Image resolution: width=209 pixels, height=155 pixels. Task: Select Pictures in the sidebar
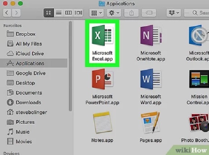[x=34, y=122]
